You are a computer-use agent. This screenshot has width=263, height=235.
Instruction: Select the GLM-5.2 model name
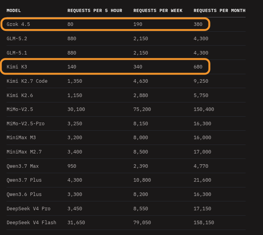coord(17,39)
